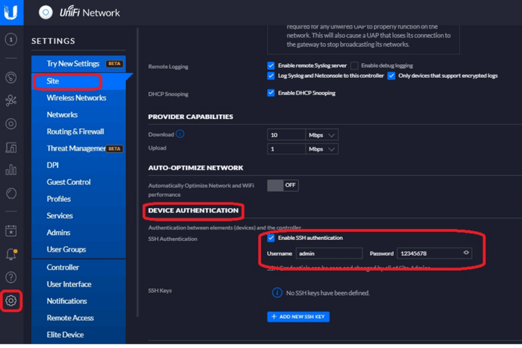Click the No SSH keys have been defined text
The width and height of the screenshot is (522, 348).
pyautogui.click(x=328, y=293)
